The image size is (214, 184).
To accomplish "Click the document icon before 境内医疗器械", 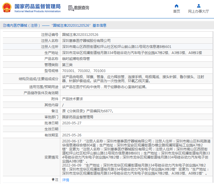I will 5,25.
